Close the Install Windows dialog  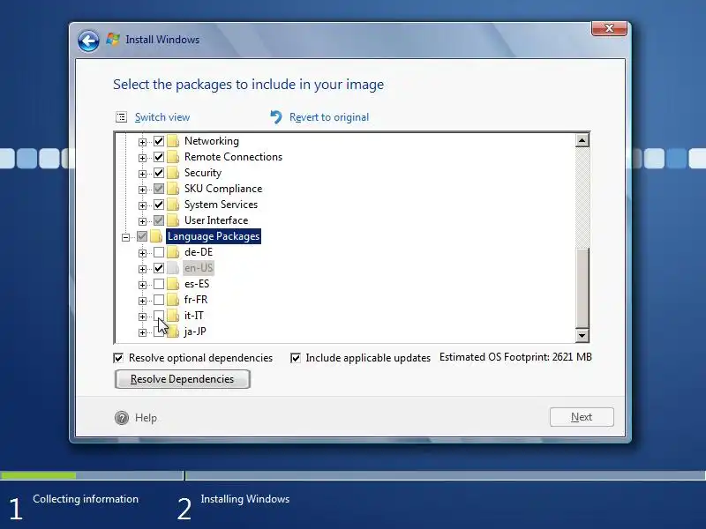(609, 28)
